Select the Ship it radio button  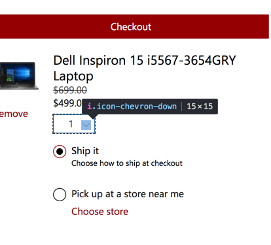[60, 152]
